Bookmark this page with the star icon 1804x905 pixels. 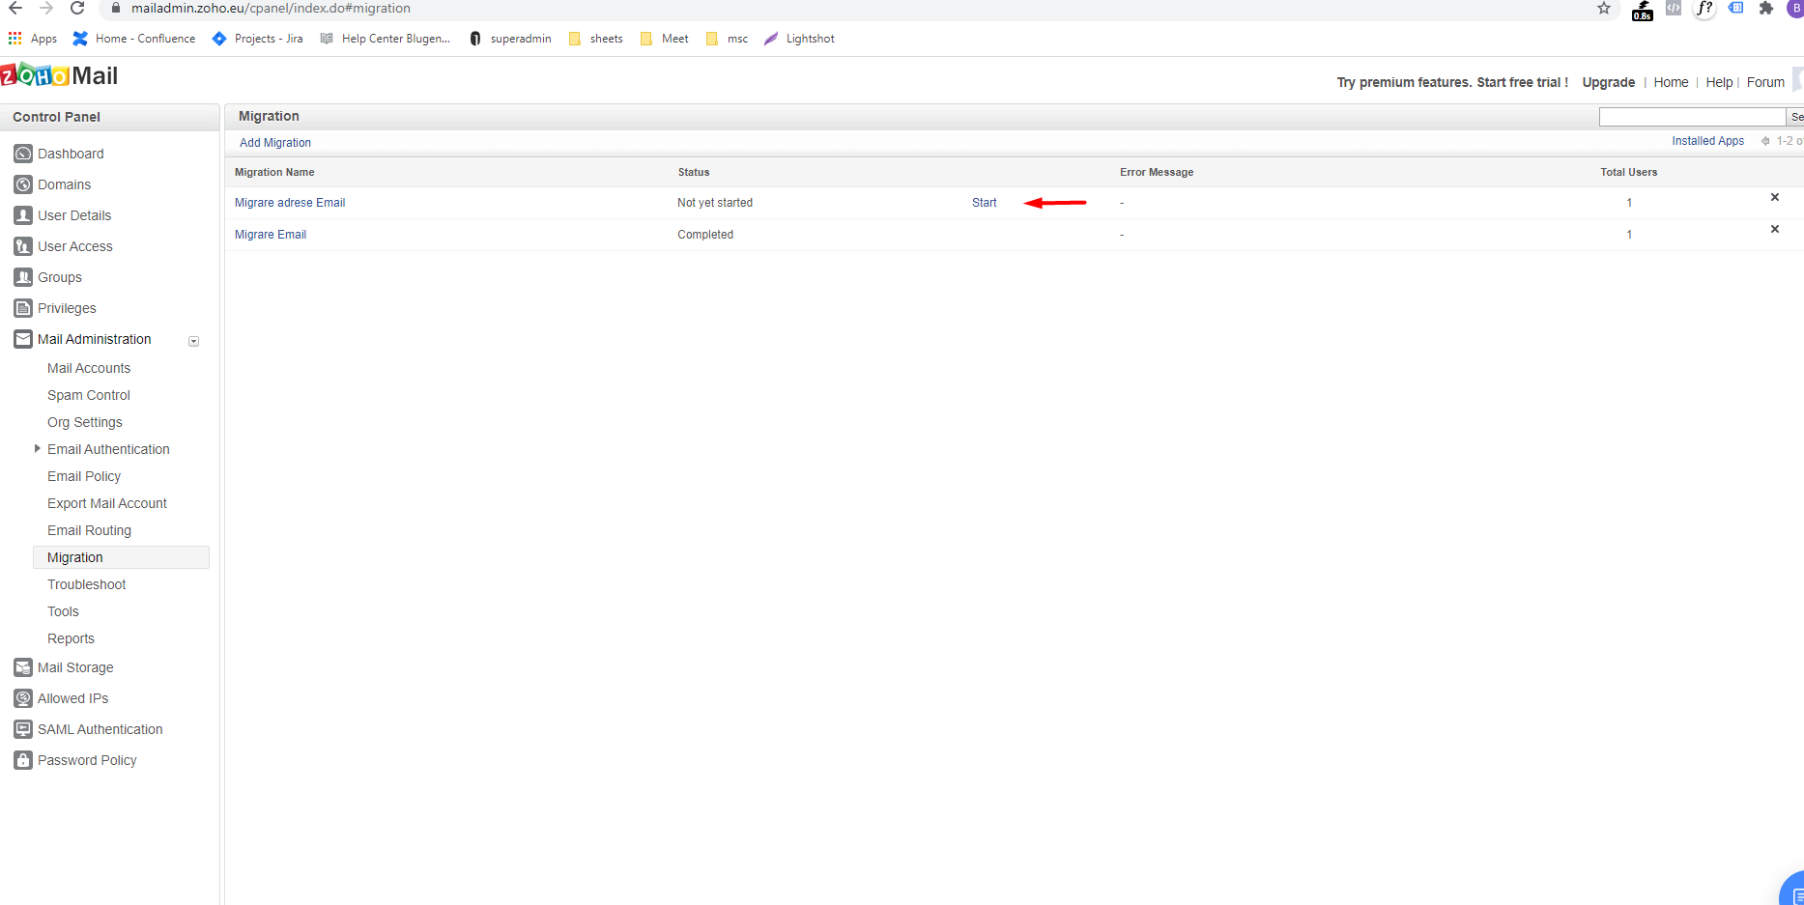[x=1604, y=8]
